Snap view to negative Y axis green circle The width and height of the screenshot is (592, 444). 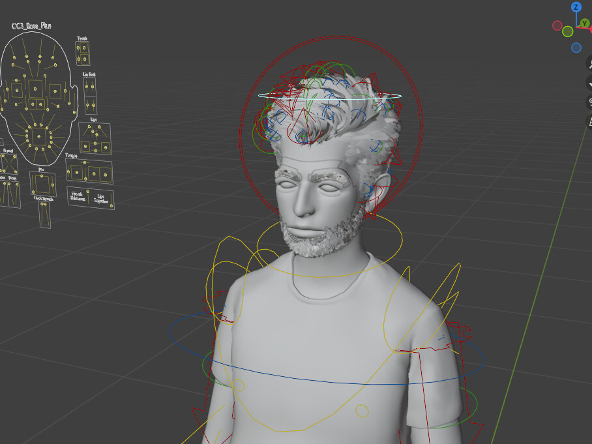coord(567,31)
